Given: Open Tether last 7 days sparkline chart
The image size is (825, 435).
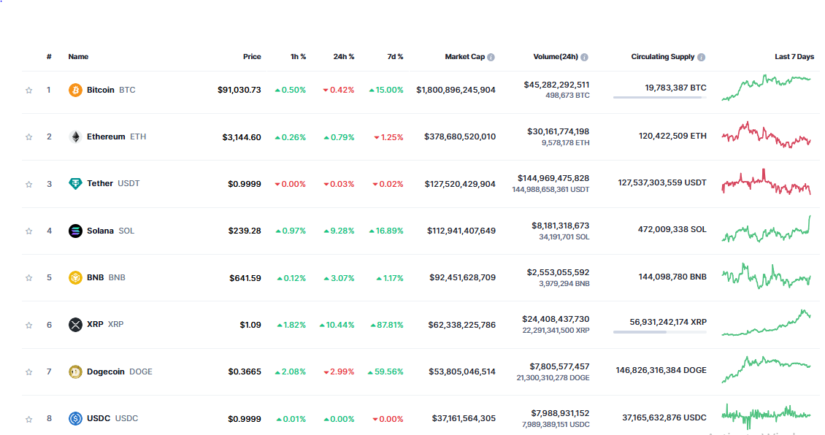Looking at the screenshot, I should coord(766,182).
